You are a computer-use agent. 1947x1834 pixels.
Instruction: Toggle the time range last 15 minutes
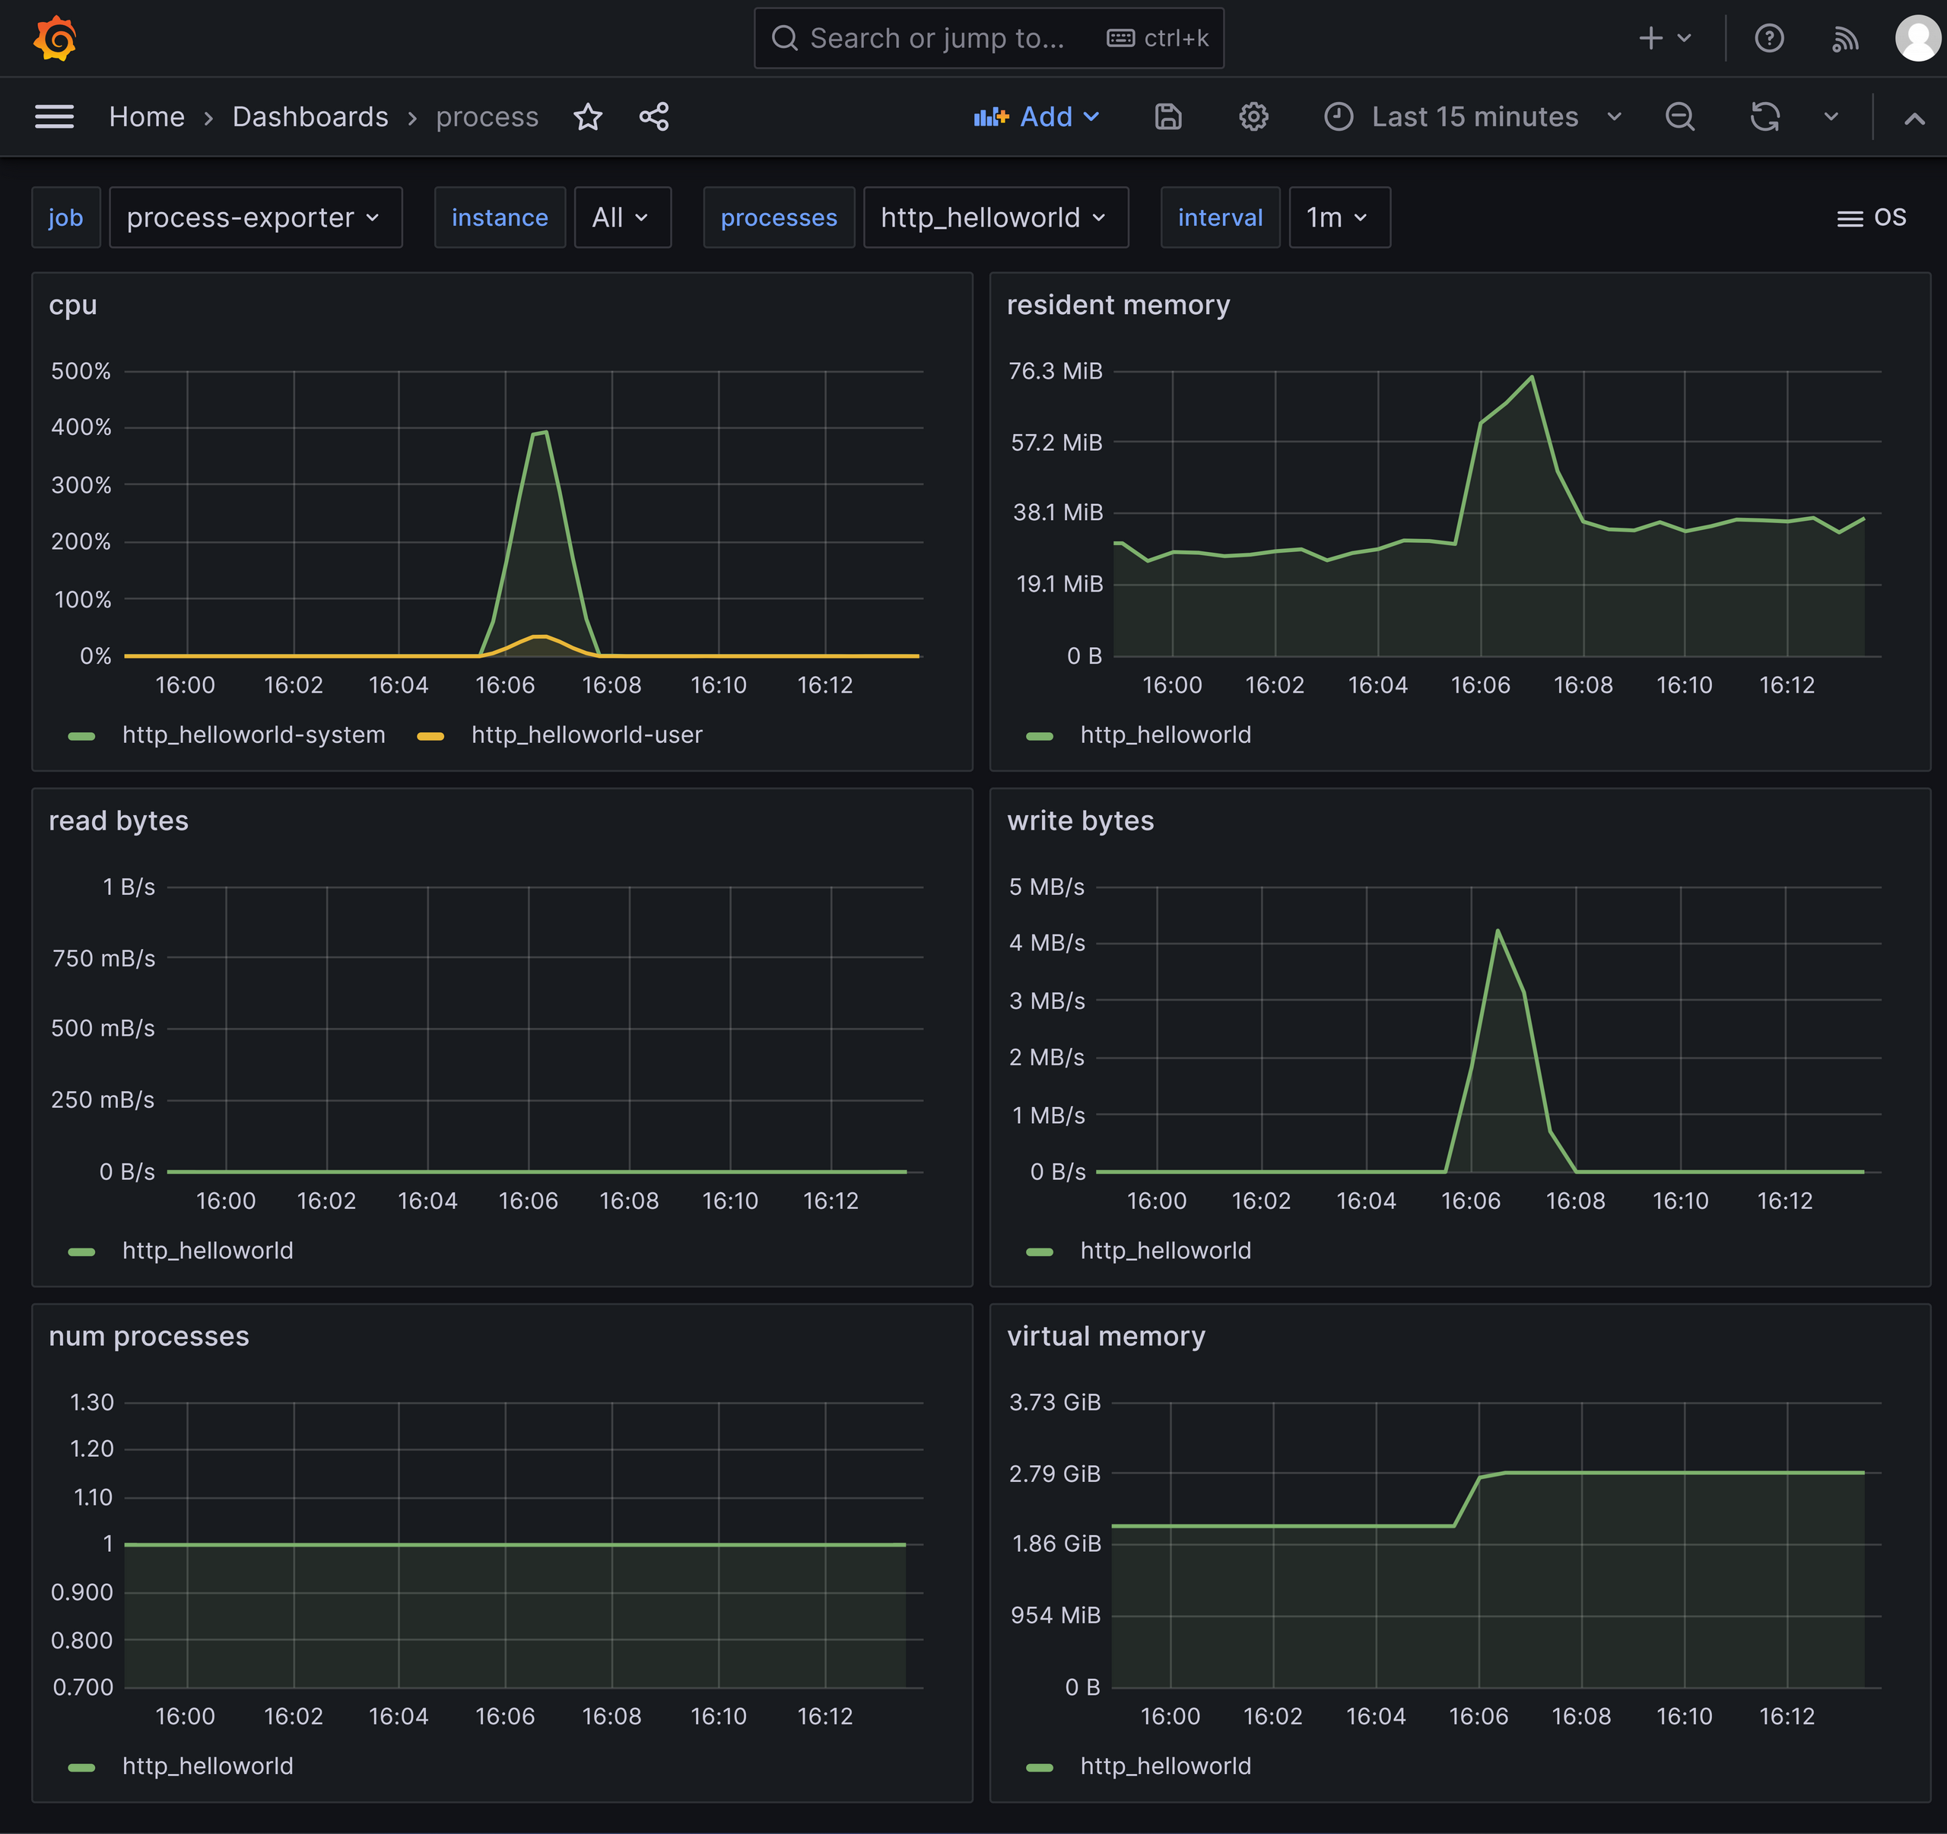pos(1476,116)
